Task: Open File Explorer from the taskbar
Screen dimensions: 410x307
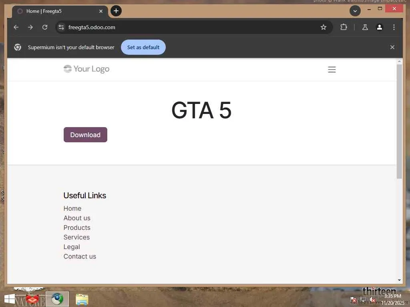Action: (82, 299)
